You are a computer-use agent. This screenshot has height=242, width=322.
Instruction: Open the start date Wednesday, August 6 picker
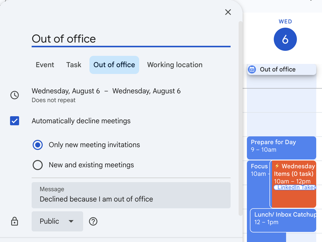coord(66,91)
